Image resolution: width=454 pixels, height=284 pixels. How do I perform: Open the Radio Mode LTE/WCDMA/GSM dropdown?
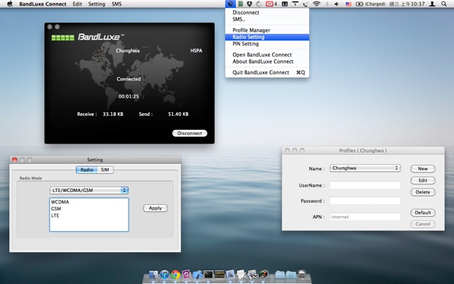pos(89,191)
